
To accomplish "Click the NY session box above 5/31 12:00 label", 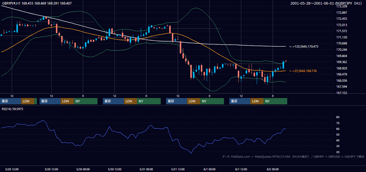I will pyautogui.click(x=212, y=101).
